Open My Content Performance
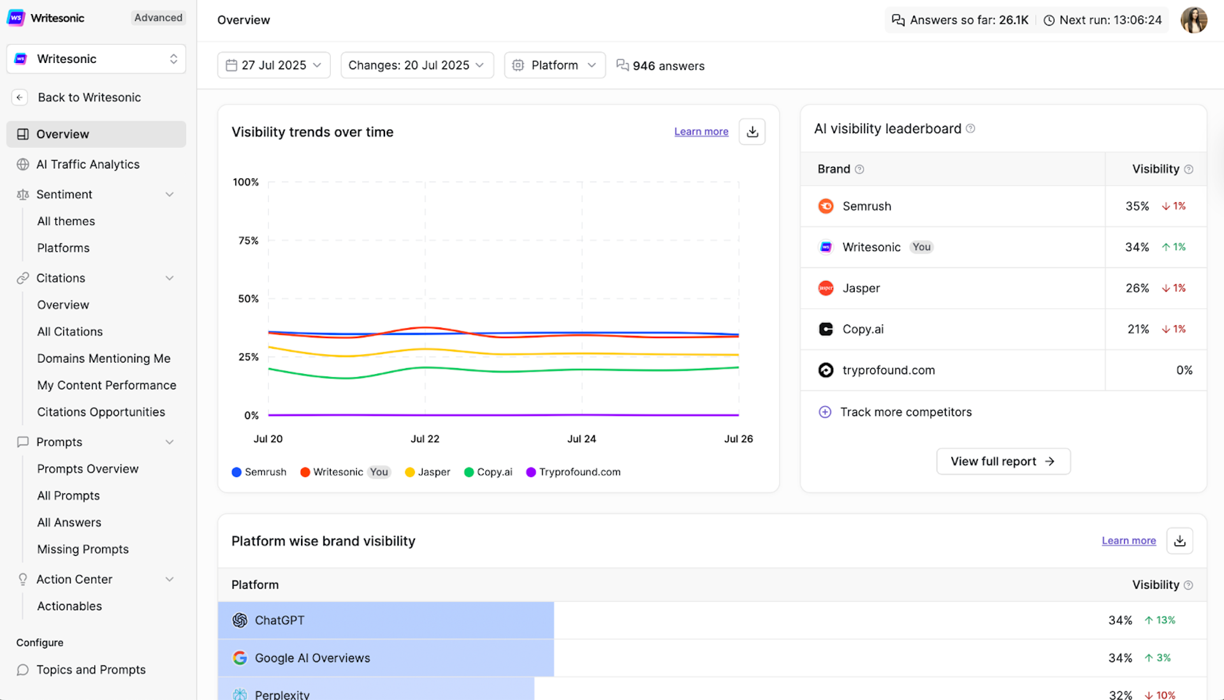 [106, 385]
